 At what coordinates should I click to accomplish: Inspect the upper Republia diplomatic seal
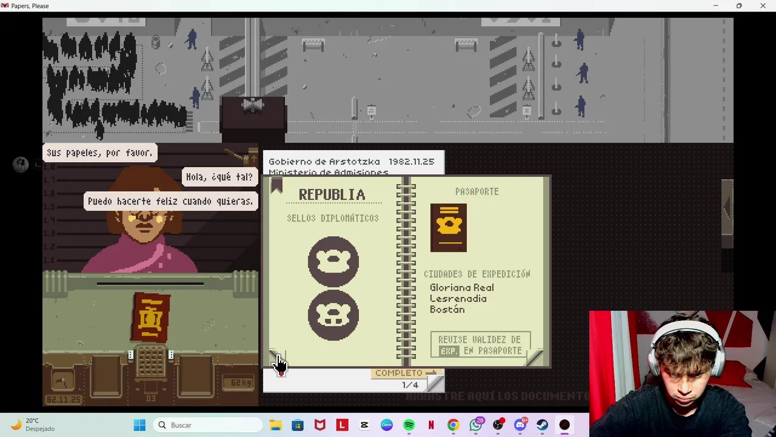click(333, 262)
